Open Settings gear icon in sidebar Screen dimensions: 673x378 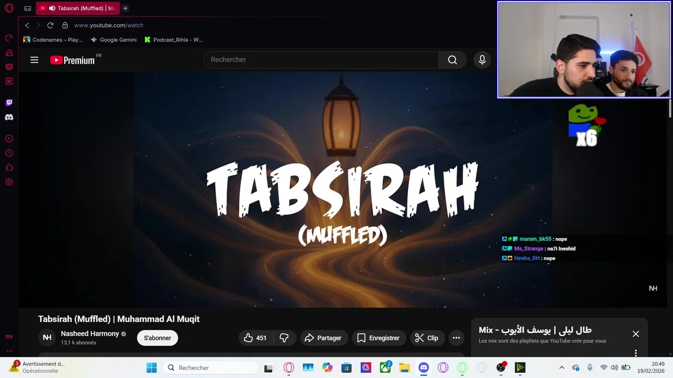coord(9,182)
